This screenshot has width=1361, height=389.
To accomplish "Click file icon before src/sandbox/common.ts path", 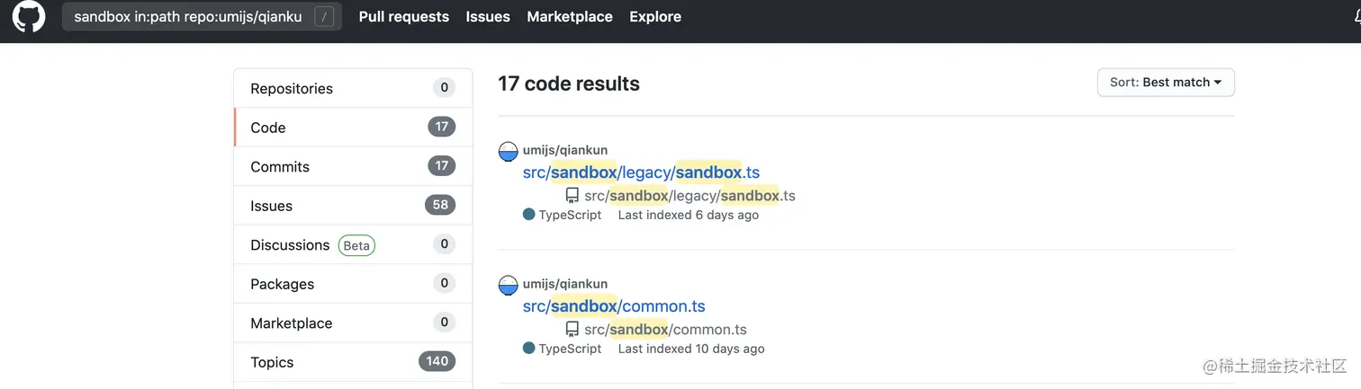I will point(572,330).
